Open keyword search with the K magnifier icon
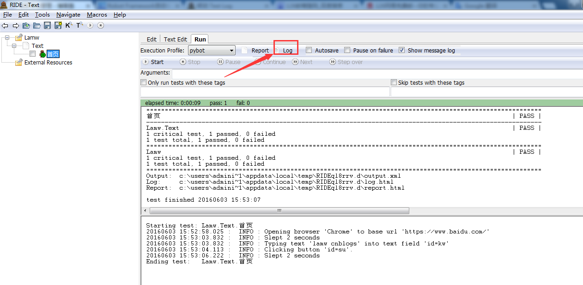Screen dimensions: 583x285 (69, 25)
